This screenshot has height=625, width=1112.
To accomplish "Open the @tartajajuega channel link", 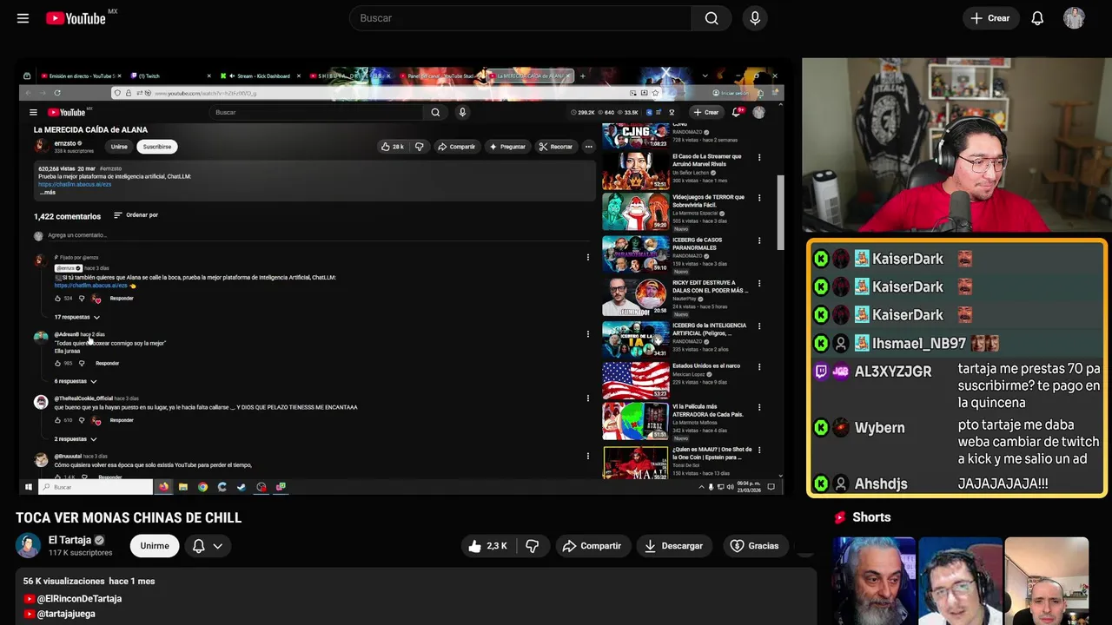I will [66, 614].
